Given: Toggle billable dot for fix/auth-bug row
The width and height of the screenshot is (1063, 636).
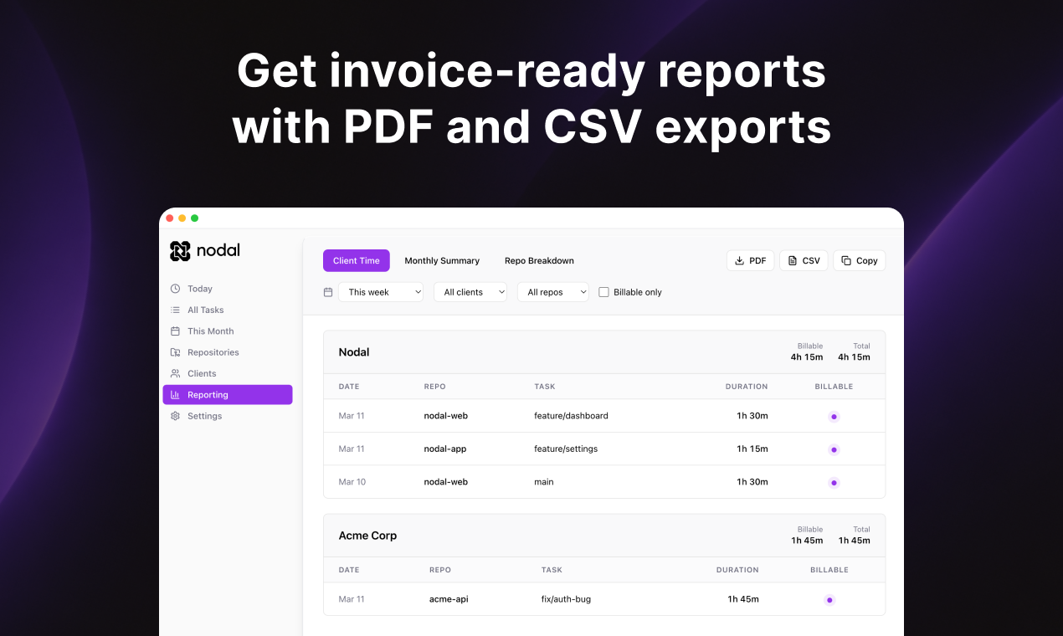Looking at the screenshot, I should click(x=829, y=600).
